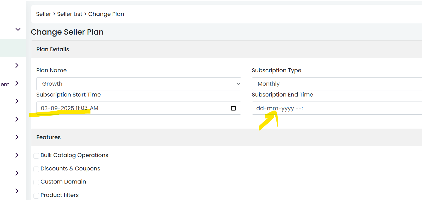422x200 pixels.
Task: Open the Plan Name dropdown showing Growth
Action: [139, 84]
